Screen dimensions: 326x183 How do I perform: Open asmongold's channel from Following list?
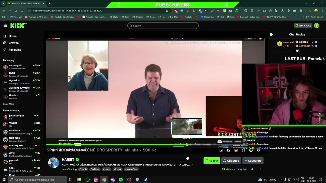[22, 67]
